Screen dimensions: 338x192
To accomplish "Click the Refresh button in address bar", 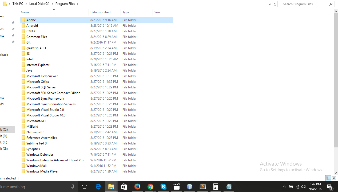I will coord(275,4).
